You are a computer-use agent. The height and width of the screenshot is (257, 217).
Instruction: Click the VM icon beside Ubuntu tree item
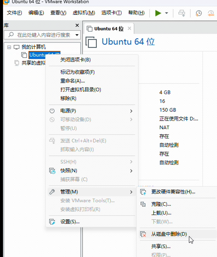pos(24,55)
